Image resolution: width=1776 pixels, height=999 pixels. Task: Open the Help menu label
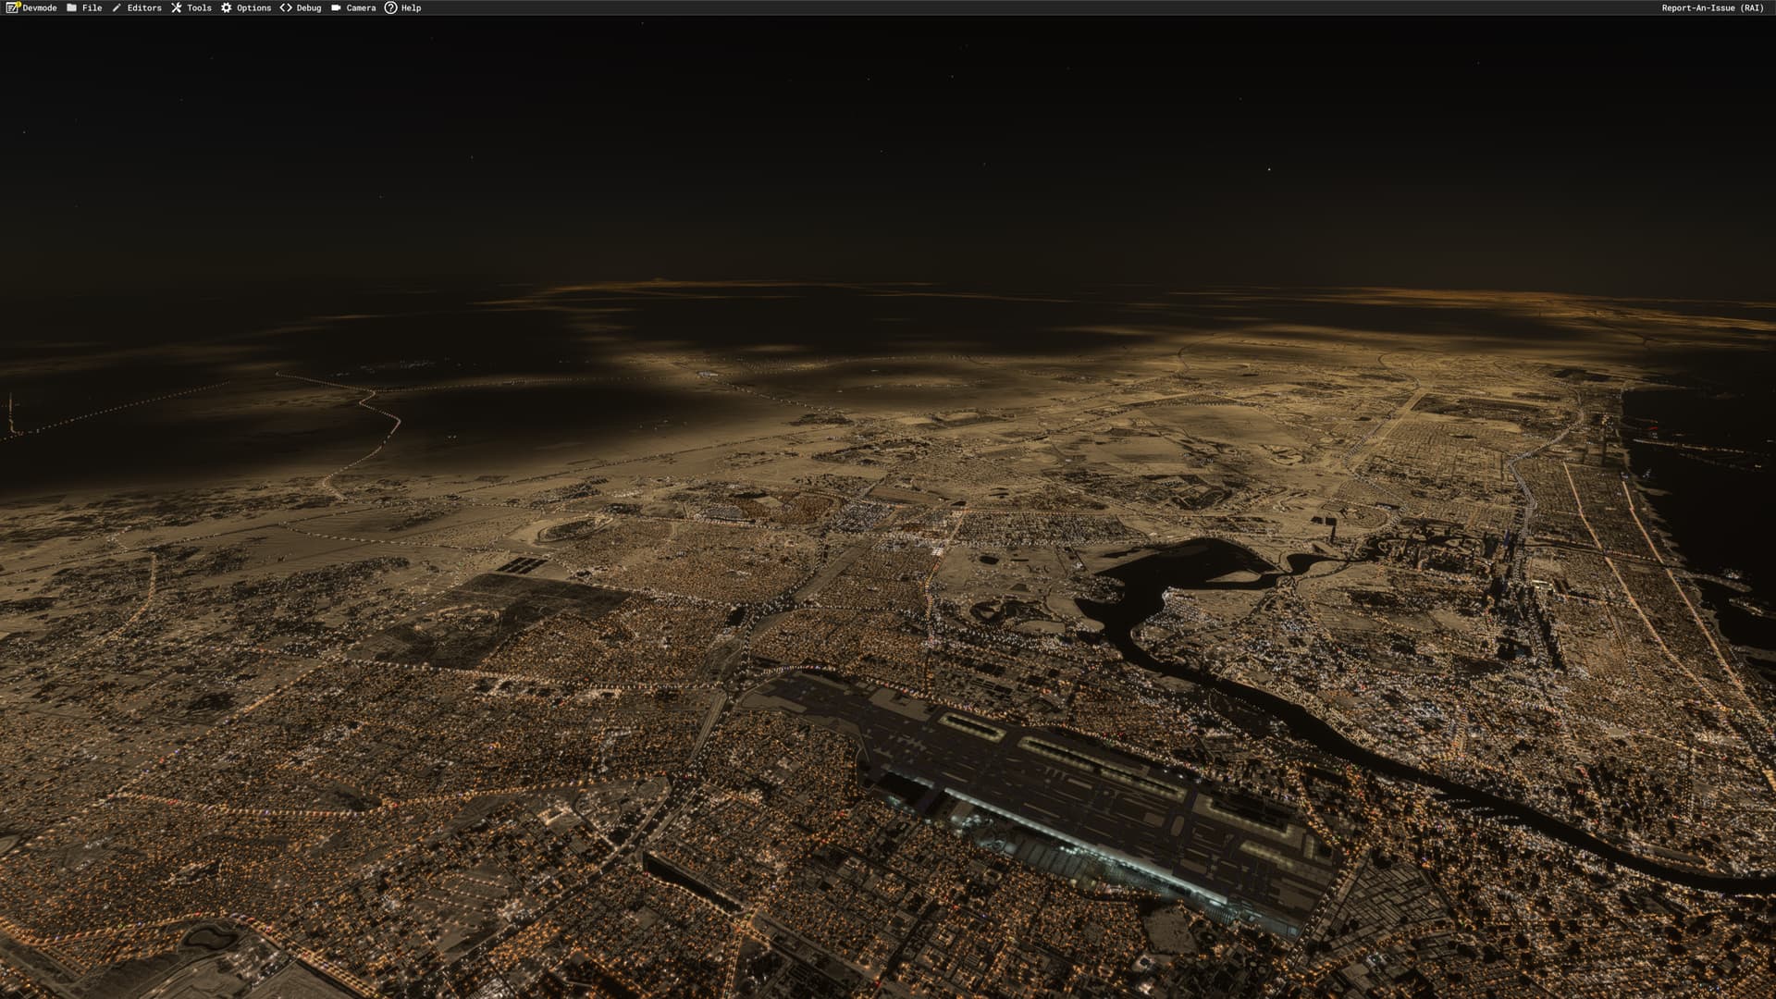[411, 7]
